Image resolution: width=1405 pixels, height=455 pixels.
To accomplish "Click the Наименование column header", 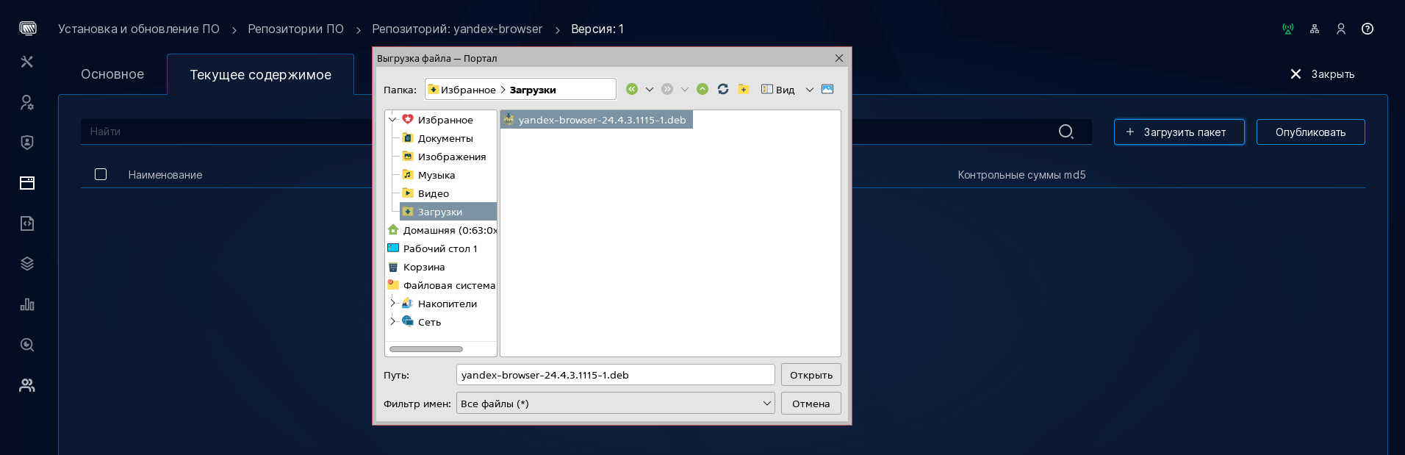I will pos(165,175).
